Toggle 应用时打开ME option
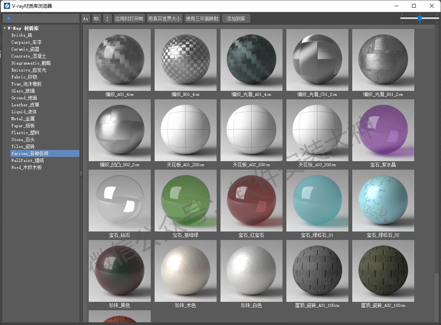The width and height of the screenshot is (441, 325). (x=129, y=19)
